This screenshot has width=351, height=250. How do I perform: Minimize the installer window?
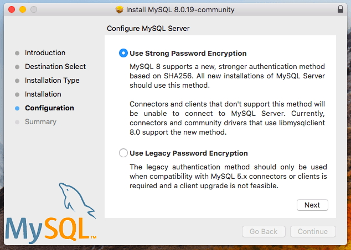(23, 9)
